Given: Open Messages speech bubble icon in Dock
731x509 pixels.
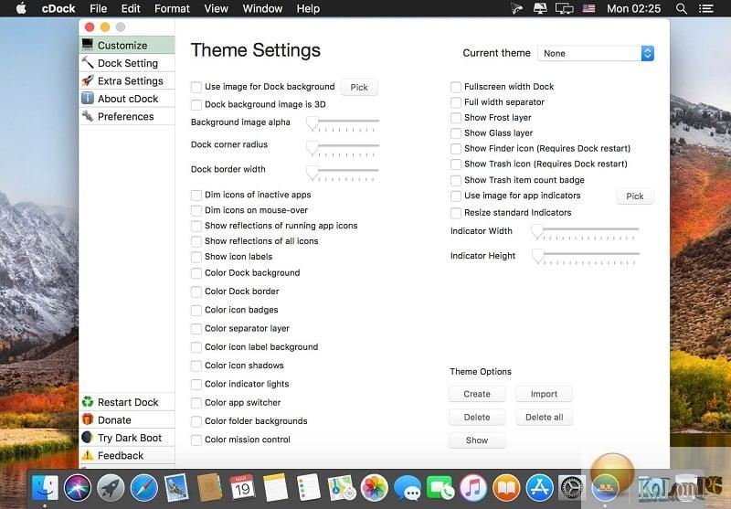Looking at the screenshot, I should [x=408, y=488].
